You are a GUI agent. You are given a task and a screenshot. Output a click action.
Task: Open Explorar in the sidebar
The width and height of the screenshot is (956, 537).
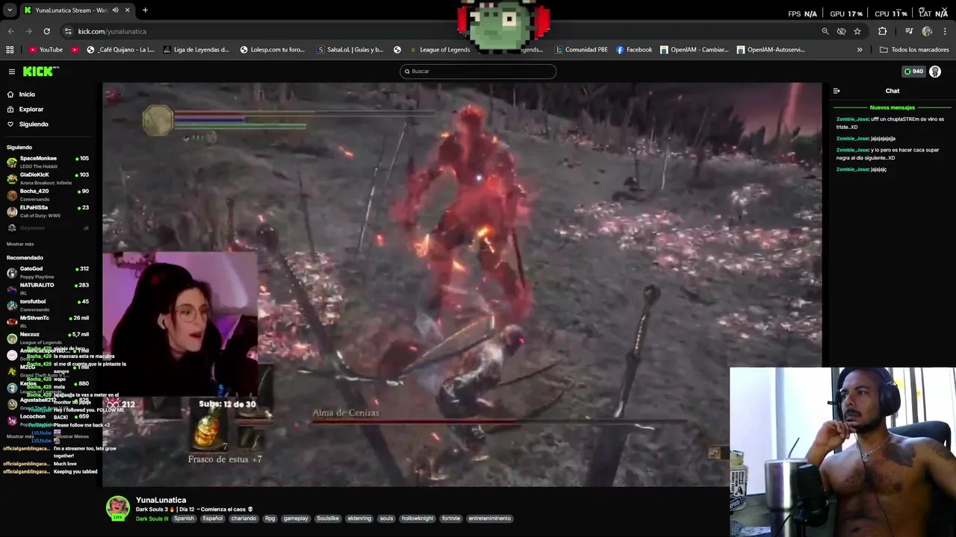[x=31, y=109]
